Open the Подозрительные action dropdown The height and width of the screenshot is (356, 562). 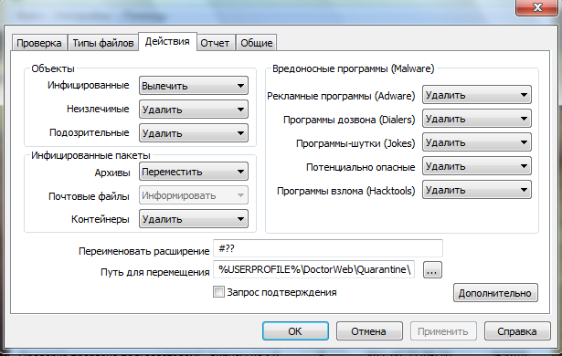(x=194, y=133)
